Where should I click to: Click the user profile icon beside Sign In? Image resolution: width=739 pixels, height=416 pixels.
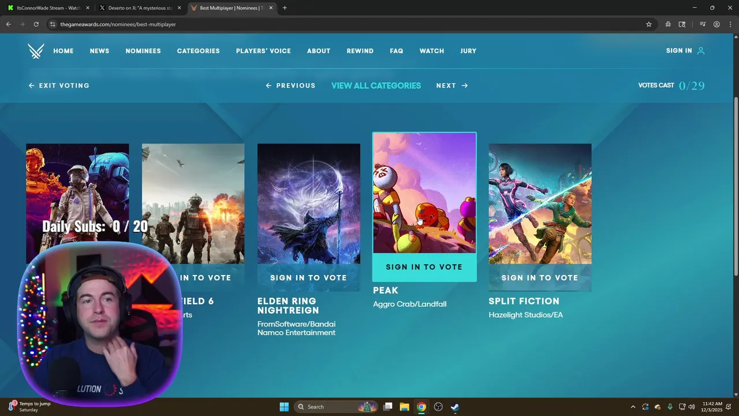coord(701,51)
